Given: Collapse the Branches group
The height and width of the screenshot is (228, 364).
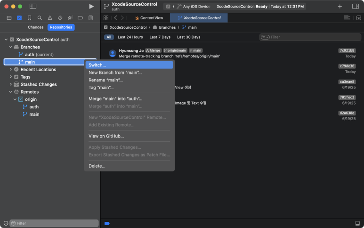Looking at the screenshot, I should click(10, 47).
